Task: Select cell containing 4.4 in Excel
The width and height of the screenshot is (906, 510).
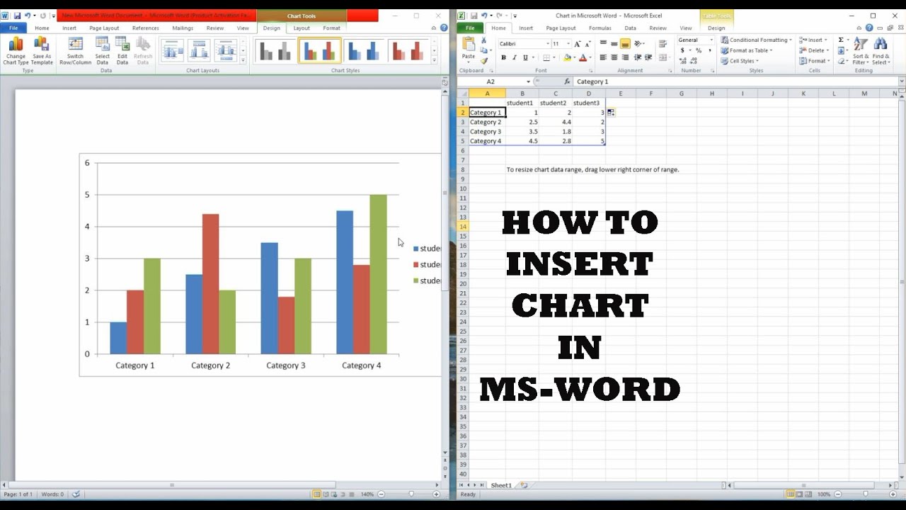Action: pos(555,122)
